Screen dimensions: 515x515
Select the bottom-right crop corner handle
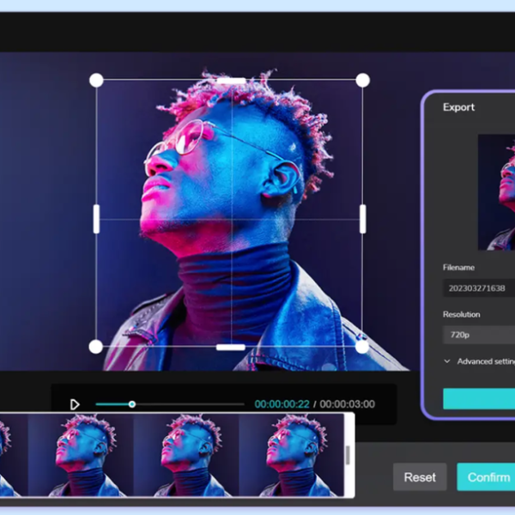[362, 347]
